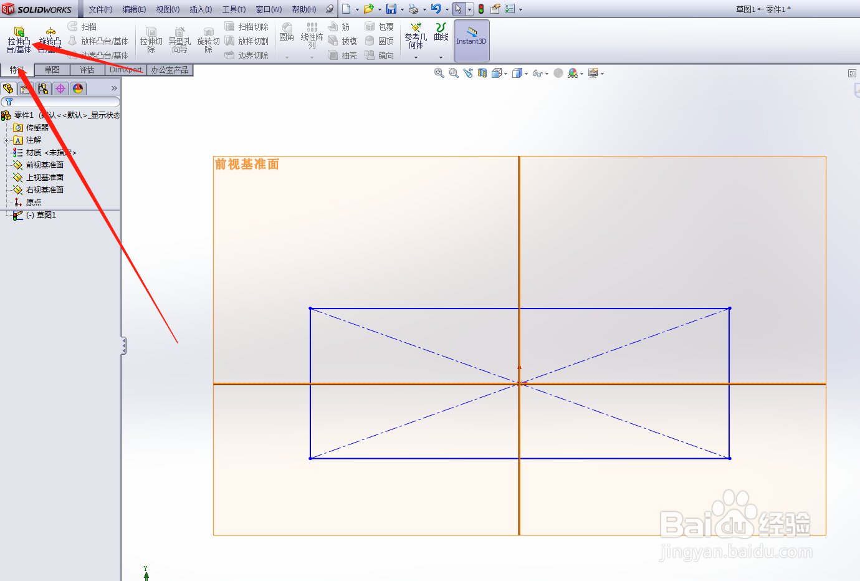
Task: Toggle the Section View icon
Action: (482, 73)
